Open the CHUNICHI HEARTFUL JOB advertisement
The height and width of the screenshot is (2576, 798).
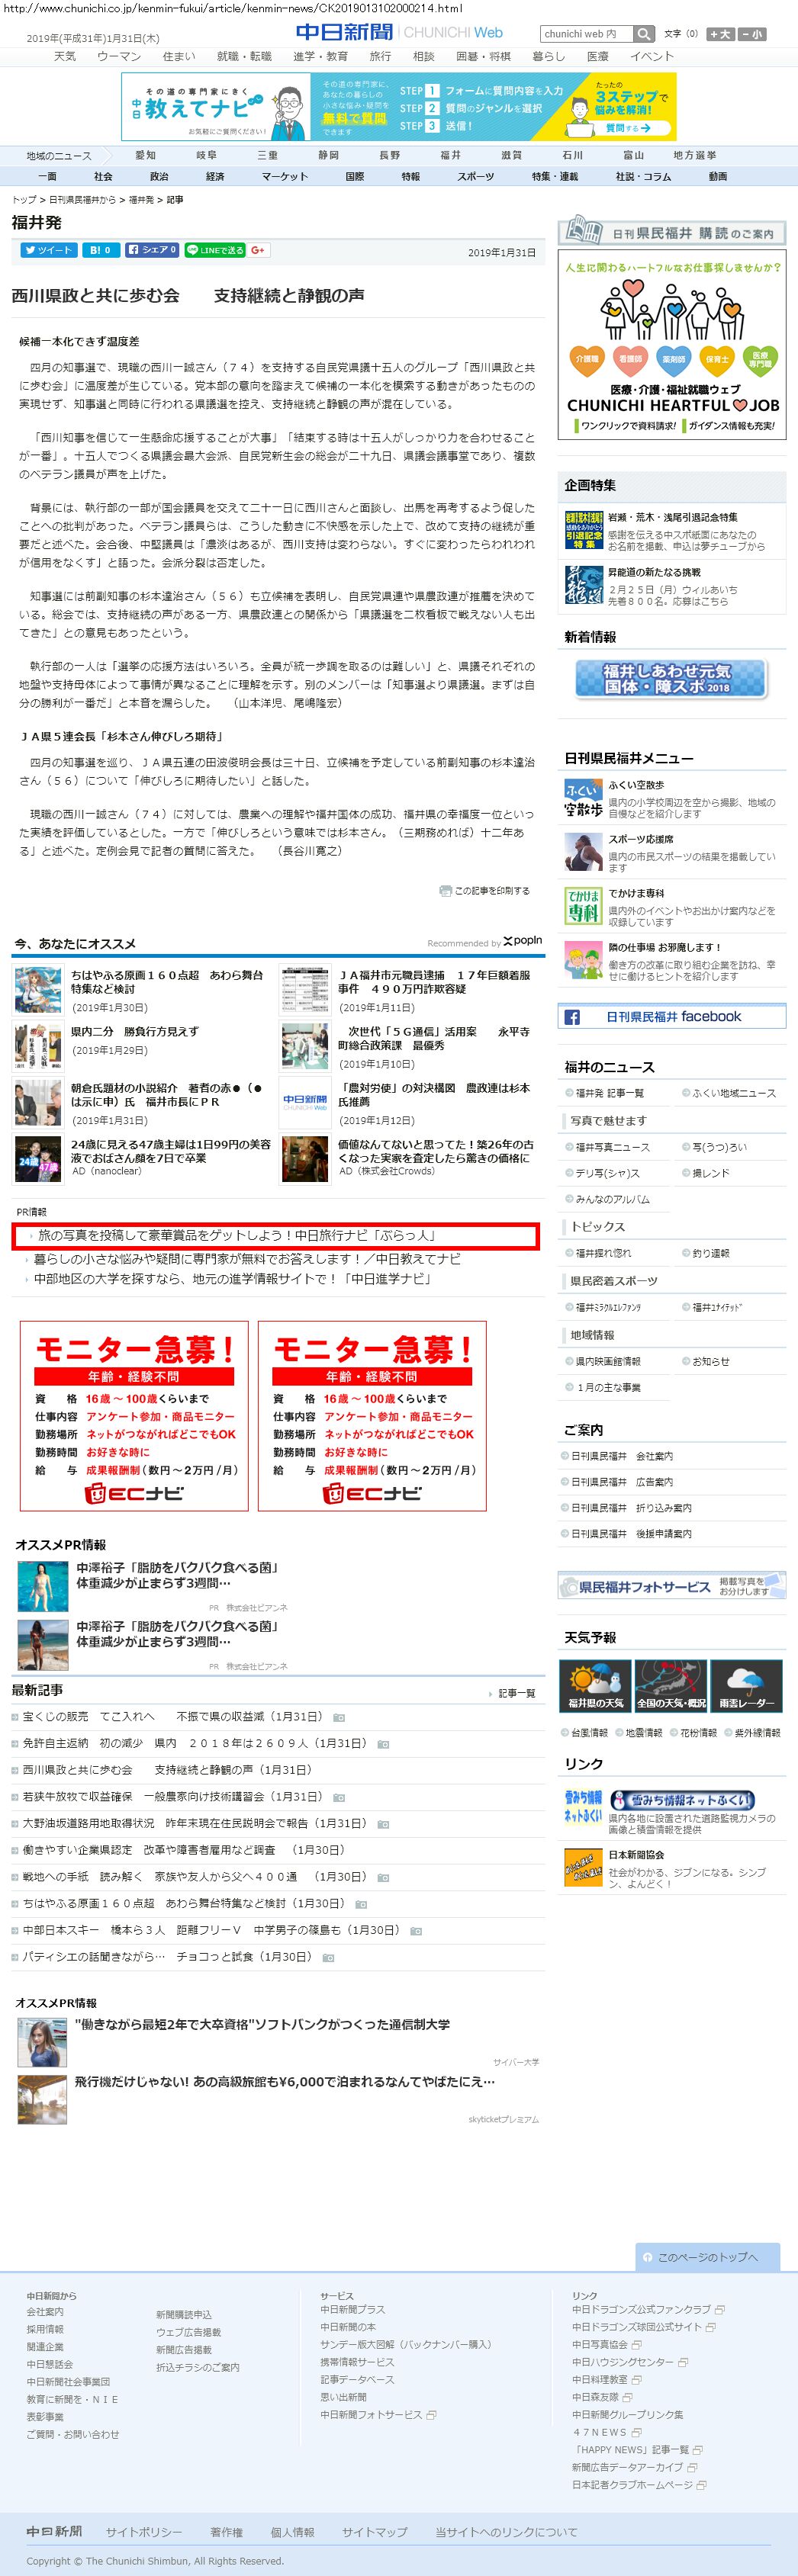pos(672,345)
